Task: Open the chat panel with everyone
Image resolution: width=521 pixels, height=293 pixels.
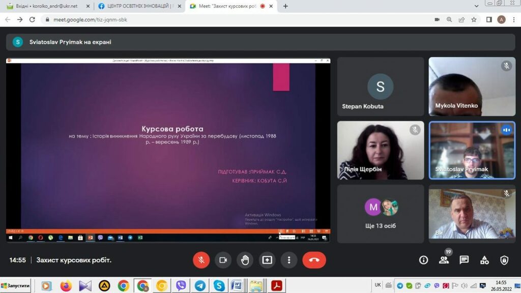Action: [464, 260]
